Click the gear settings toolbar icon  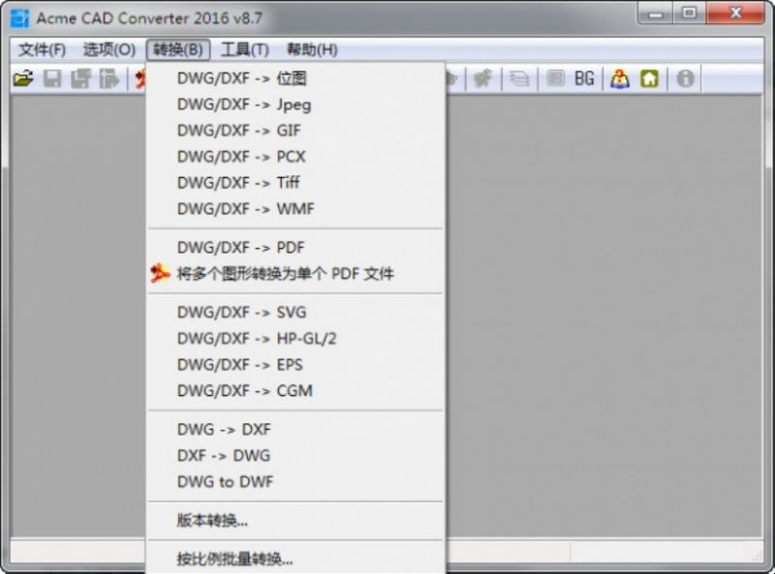(x=482, y=78)
